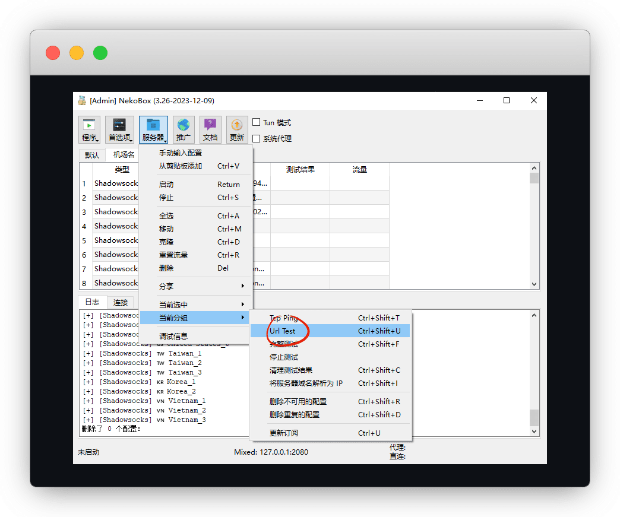The image size is (620, 517).
Task: Click the 流量 traffic column header
Action: 359,170
